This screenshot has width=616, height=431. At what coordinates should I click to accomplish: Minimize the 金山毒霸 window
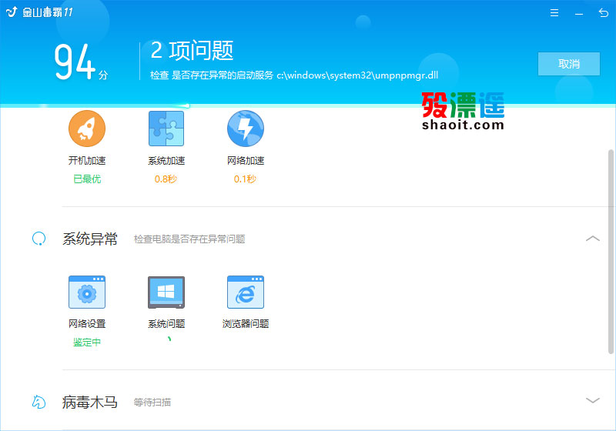pos(579,14)
